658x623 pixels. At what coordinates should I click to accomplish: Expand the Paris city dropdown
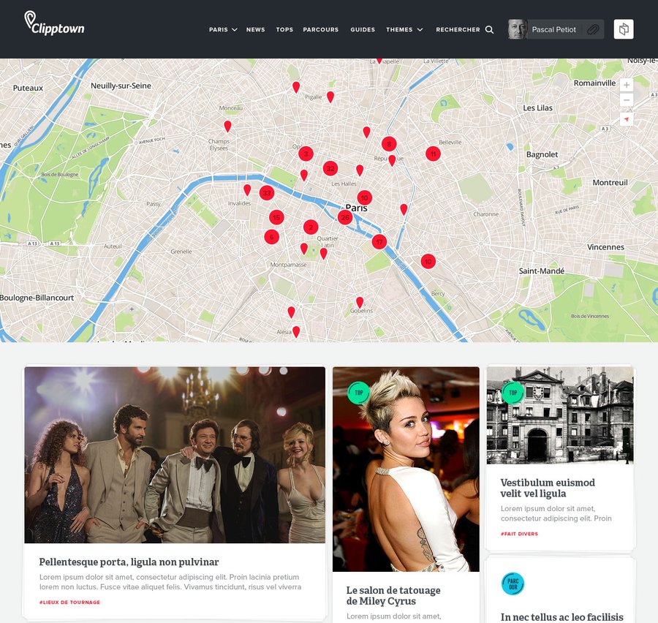[x=223, y=30]
